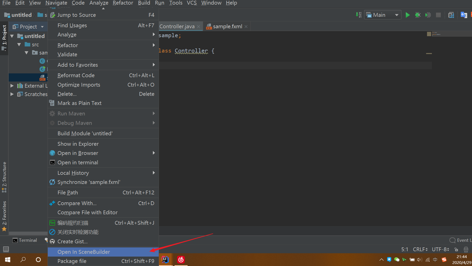Toggle the 2: Favorites tool window
The width and height of the screenshot is (472, 266).
4,216
